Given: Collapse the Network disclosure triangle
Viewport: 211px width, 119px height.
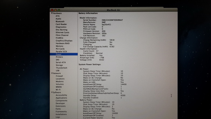Looking at the screenshot, I should [52, 73].
